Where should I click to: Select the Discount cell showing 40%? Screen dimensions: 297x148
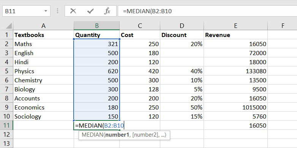pos(182,71)
